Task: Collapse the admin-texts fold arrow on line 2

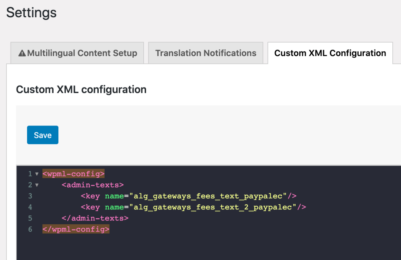Action: [37, 185]
